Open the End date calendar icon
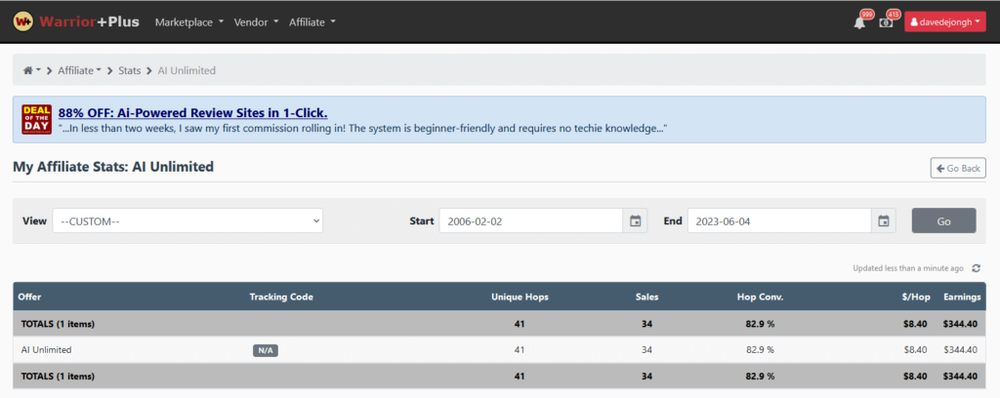This screenshot has width=1000, height=398. point(883,221)
